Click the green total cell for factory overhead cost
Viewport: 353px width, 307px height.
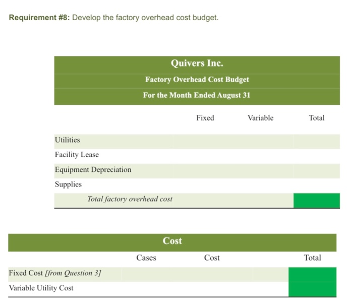click(x=317, y=200)
